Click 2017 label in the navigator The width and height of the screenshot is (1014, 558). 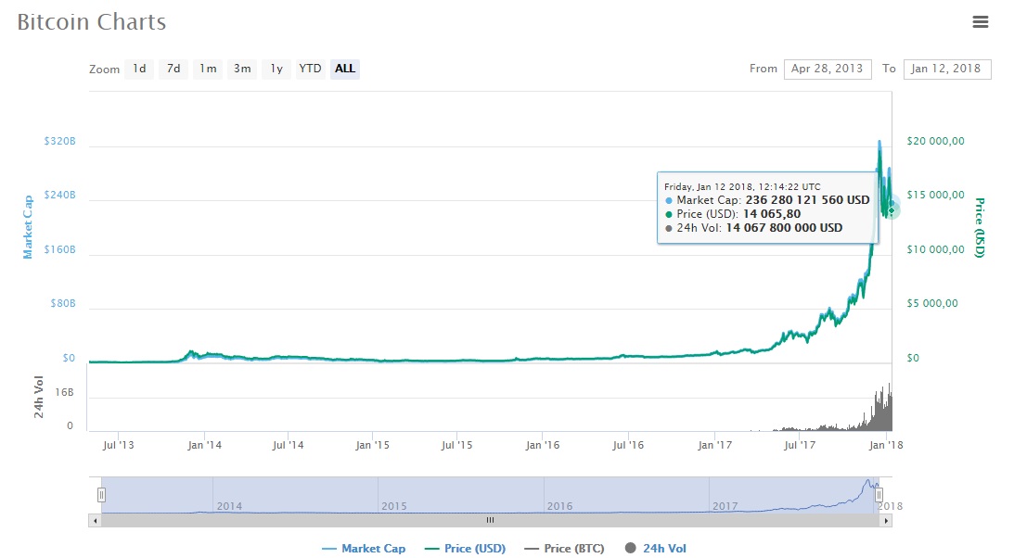click(x=725, y=506)
